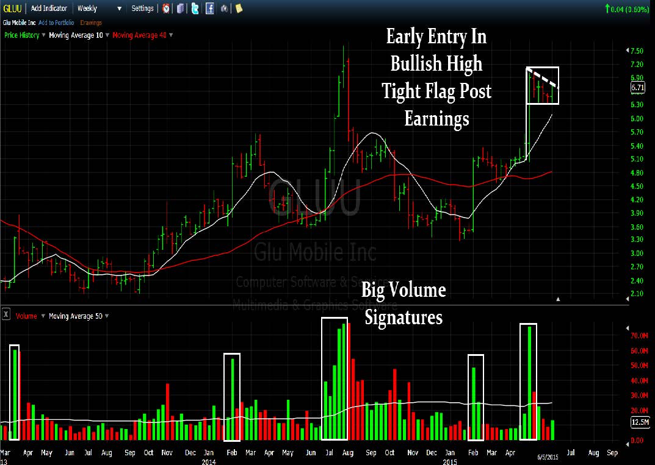Open the Moving Average 10 dropdown
655x465 pixels.
(107, 35)
